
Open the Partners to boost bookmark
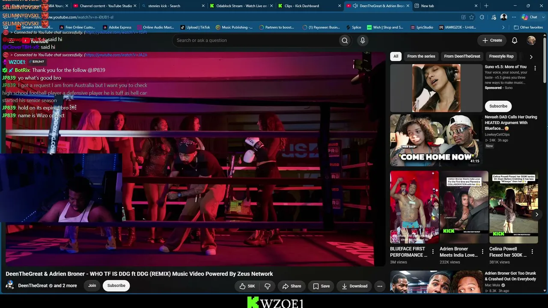point(276,27)
